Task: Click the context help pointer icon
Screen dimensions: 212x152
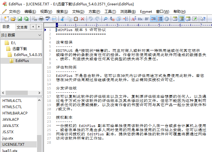Action: click(203, 19)
